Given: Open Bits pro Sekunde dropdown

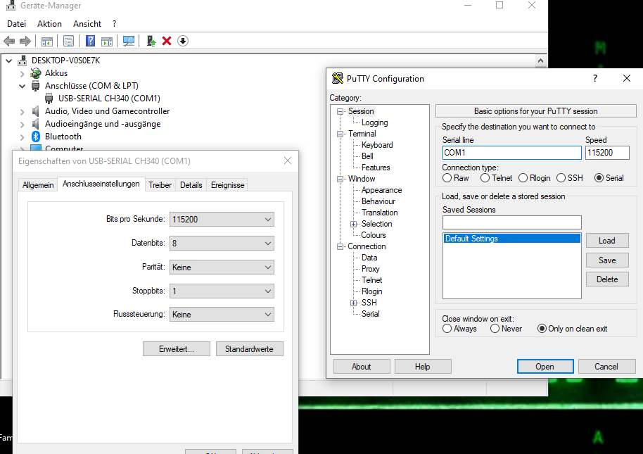Looking at the screenshot, I should 222,220.
